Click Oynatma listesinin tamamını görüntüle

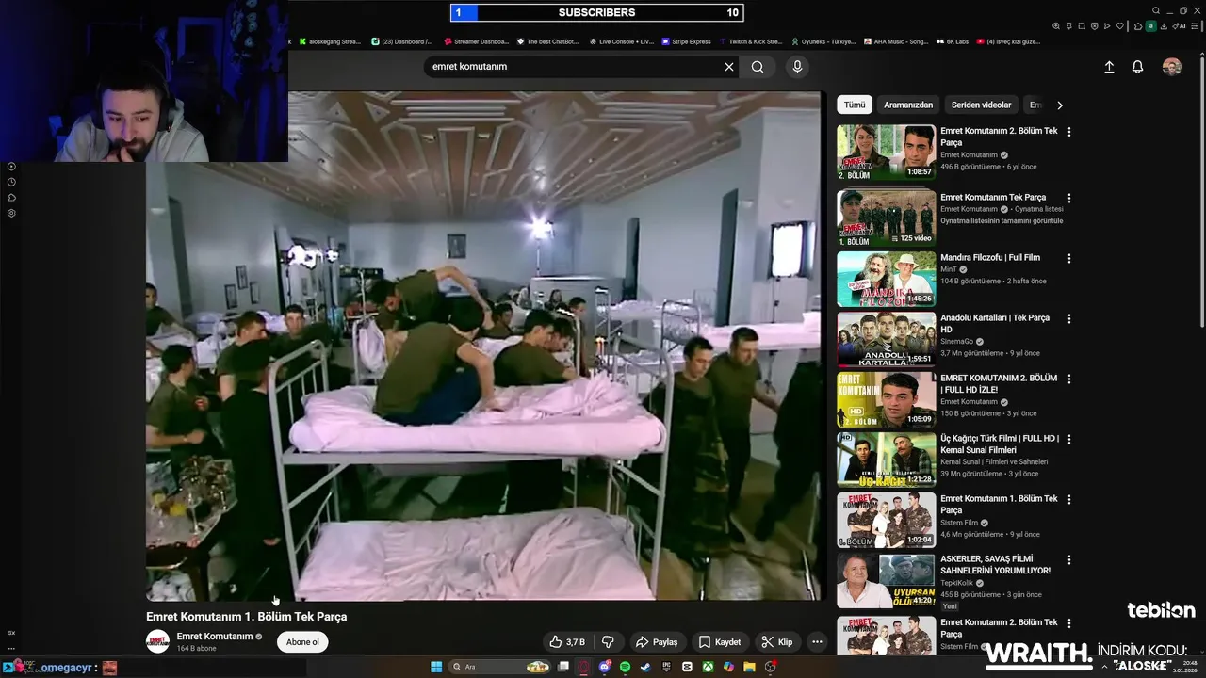1002,221
